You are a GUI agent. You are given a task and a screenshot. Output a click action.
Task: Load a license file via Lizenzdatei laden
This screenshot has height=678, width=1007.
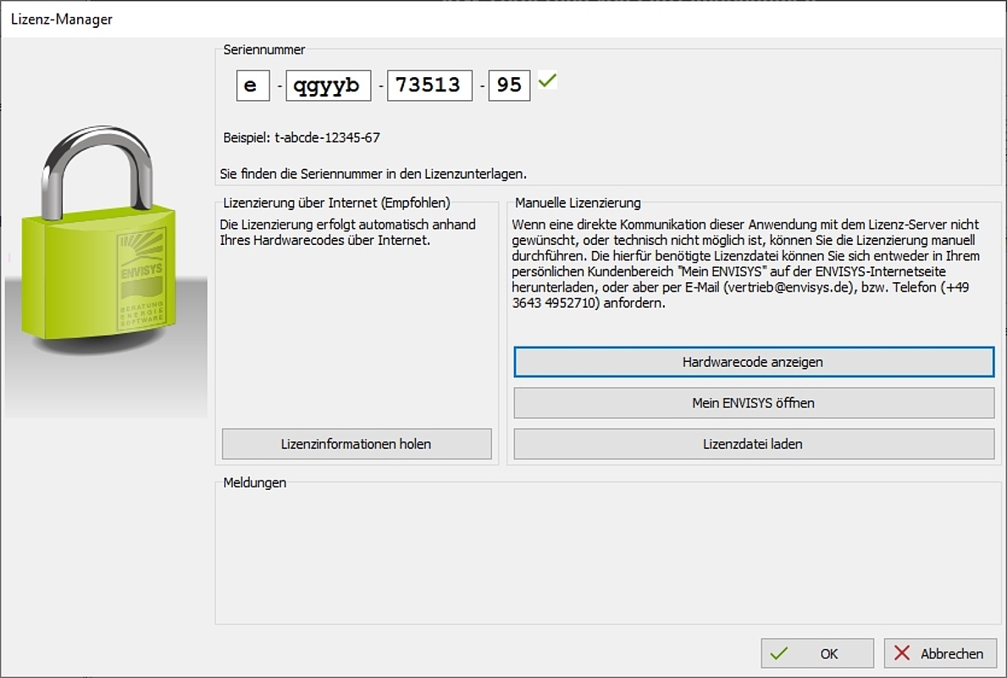click(753, 444)
